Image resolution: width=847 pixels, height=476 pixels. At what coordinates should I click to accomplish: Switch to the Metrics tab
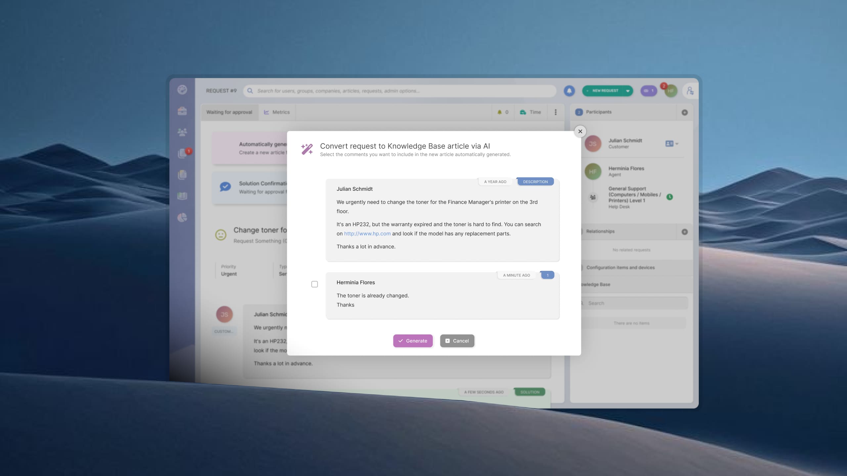(277, 112)
